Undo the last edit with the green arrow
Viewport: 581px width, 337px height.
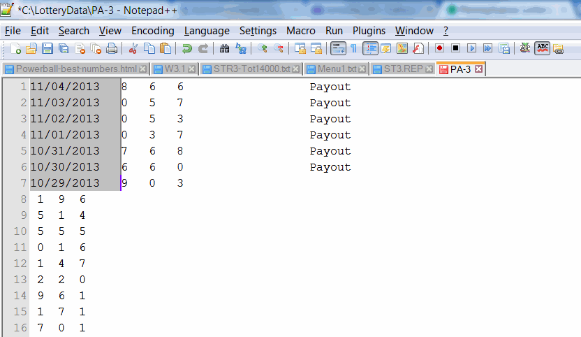(186, 49)
